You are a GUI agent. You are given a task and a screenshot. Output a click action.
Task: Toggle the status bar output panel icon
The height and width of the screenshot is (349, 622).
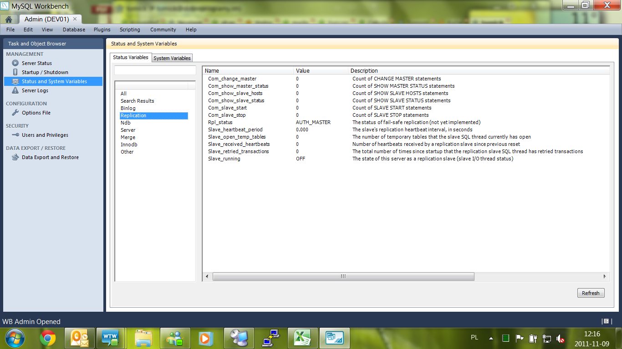pyautogui.click(x=606, y=321)
